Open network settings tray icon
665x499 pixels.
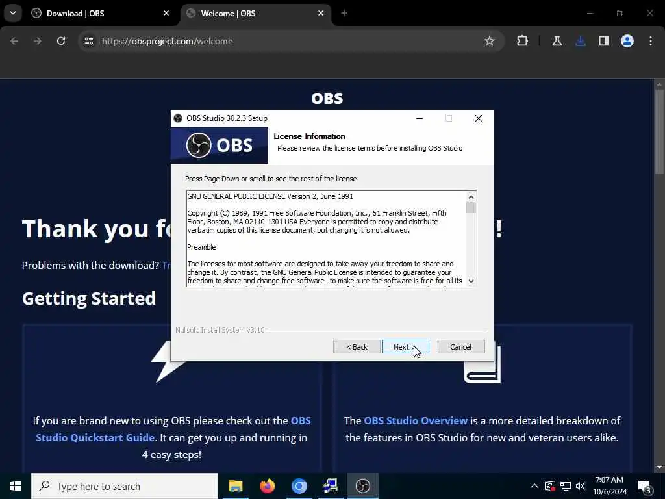coord(566,486)
